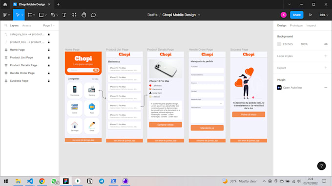Screen dimensions: 332x186
Task: Select the Hand tool
Action: pyautogui.click(x=84, y=15)
